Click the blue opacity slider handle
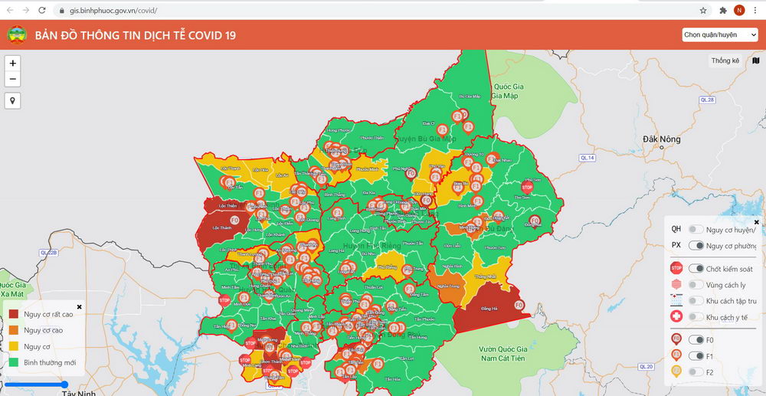766x396 pixels. [64, 385]
